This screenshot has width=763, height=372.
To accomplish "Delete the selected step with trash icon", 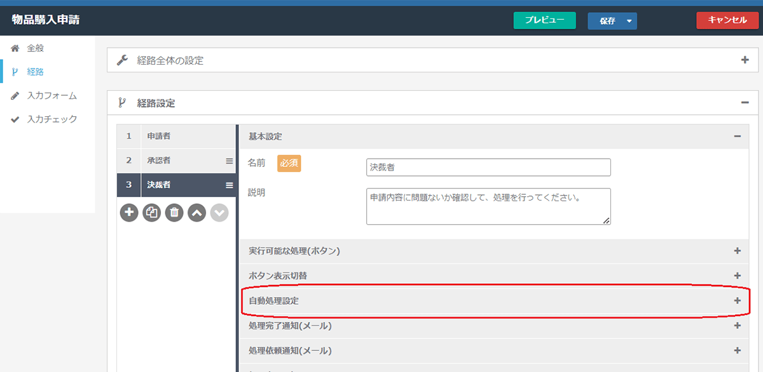I will (174, 213).
